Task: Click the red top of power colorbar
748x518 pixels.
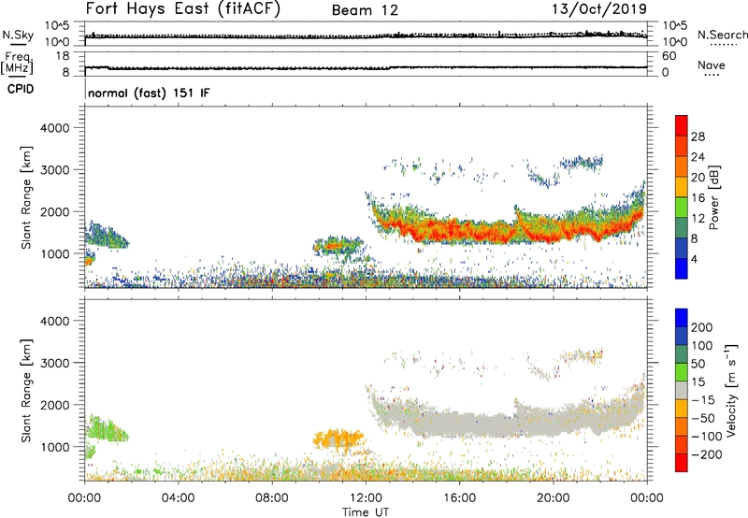Action: click(x=682, y=125)
